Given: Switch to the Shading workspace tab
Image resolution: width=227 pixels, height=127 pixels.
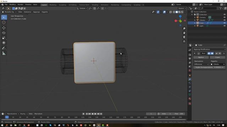Looking at the screenshot, I should [95, 5].
